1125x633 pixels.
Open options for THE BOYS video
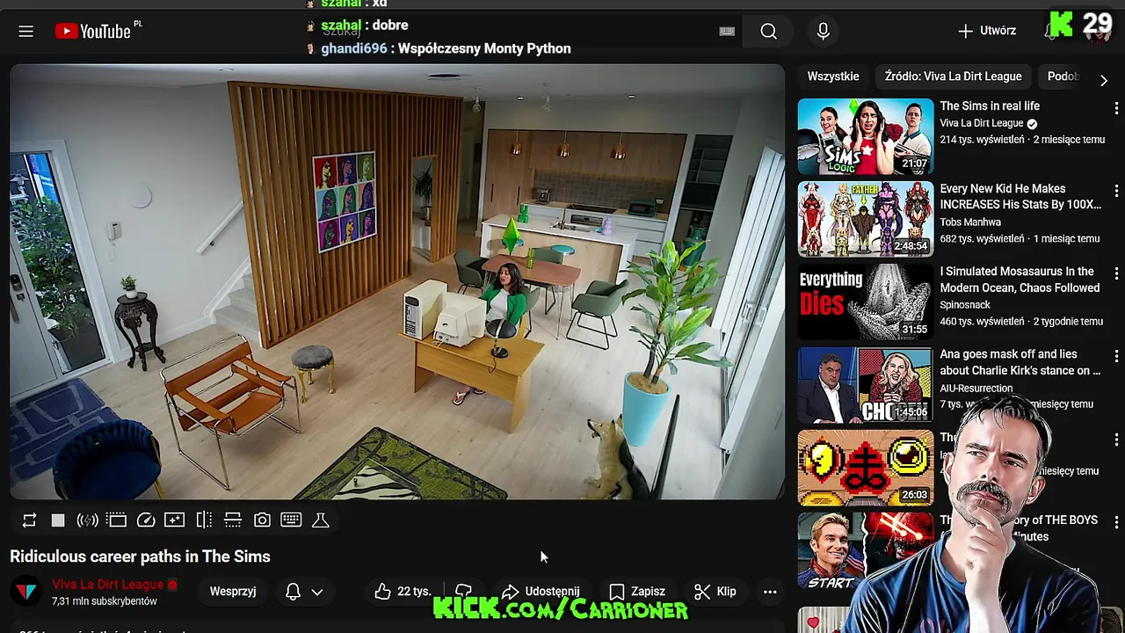coord(1116,521)
